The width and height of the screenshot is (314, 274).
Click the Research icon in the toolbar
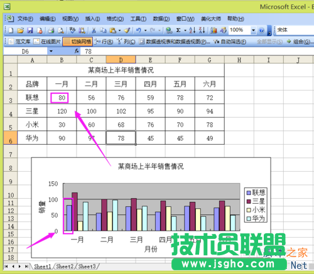pyautogui.click(x=82, y=31)
